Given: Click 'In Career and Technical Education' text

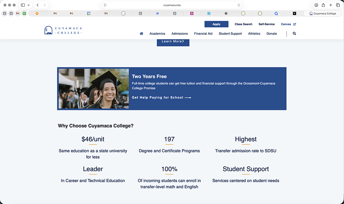Looking at the screenshot, I should (93, 181).
